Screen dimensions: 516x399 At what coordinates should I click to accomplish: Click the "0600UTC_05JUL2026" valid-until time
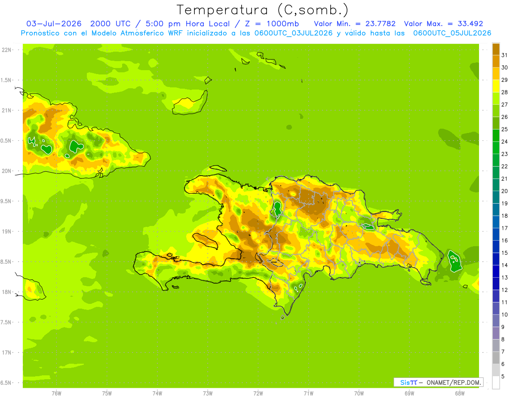pos(452,33)
